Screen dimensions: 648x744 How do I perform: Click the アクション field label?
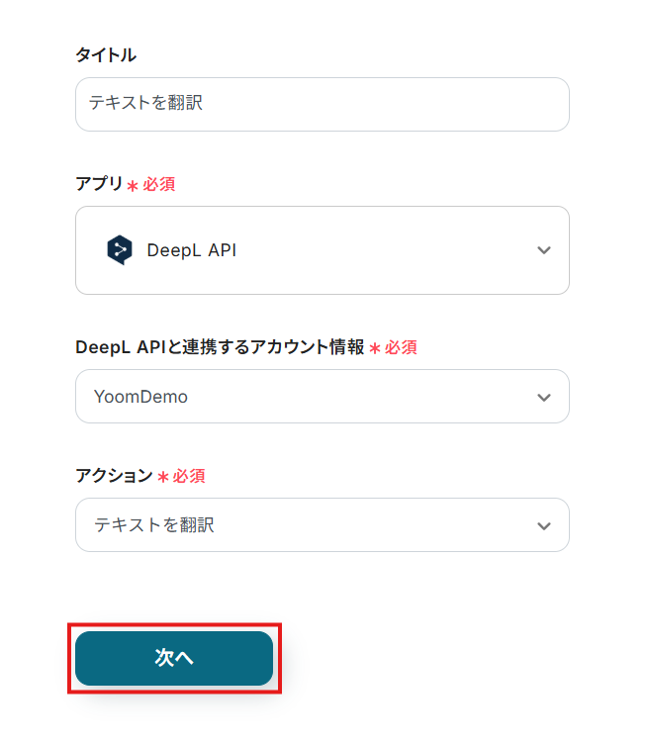point(114,476)
